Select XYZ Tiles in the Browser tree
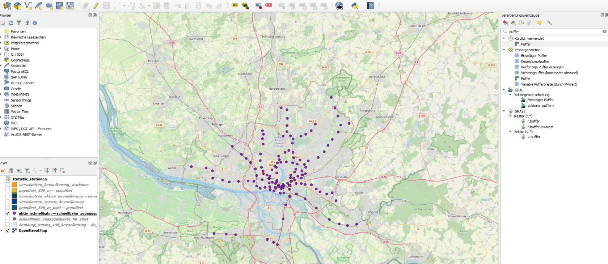The width and height of the screenshot is (608, 264). (17, 117)
